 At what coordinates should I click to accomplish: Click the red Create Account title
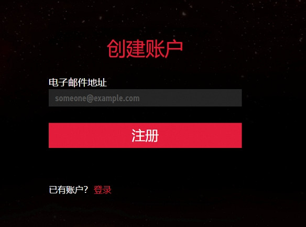(145, 49)
